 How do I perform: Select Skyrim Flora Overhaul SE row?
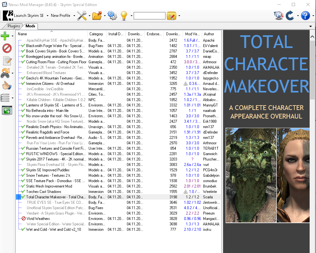point(118,164)
